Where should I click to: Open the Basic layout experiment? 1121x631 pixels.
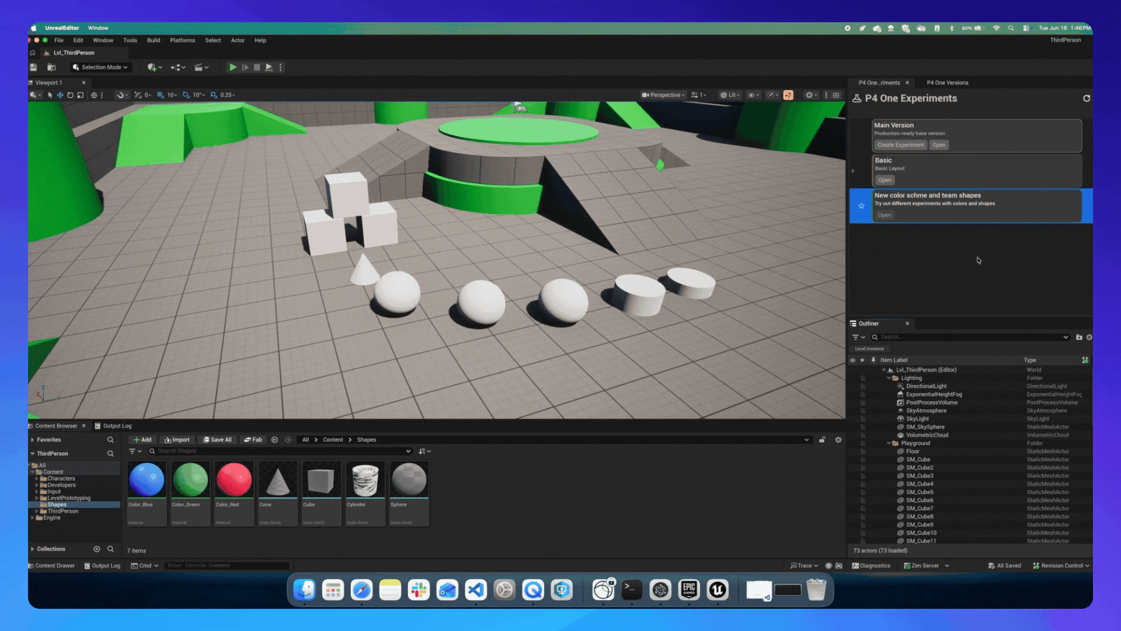[x=885, y=180]
